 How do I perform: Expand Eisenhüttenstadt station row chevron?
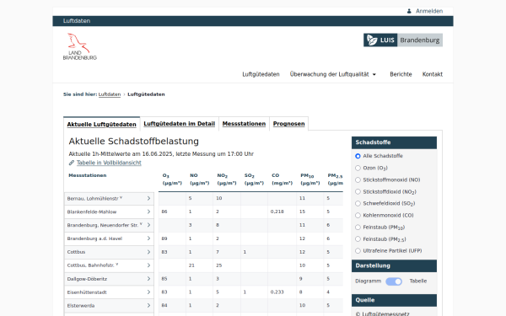click(148, 292)
